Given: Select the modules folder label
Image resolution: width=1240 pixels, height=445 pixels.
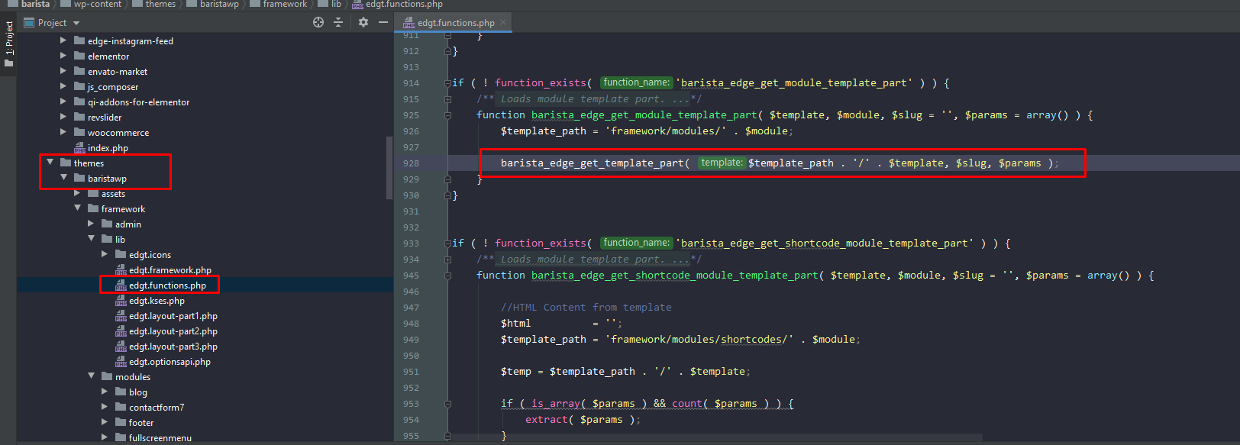Looking at the screenshot, I should coord(133,377).
